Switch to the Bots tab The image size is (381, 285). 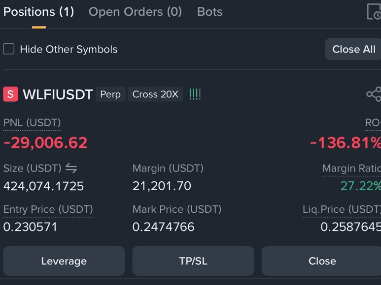tap(209, 12)
